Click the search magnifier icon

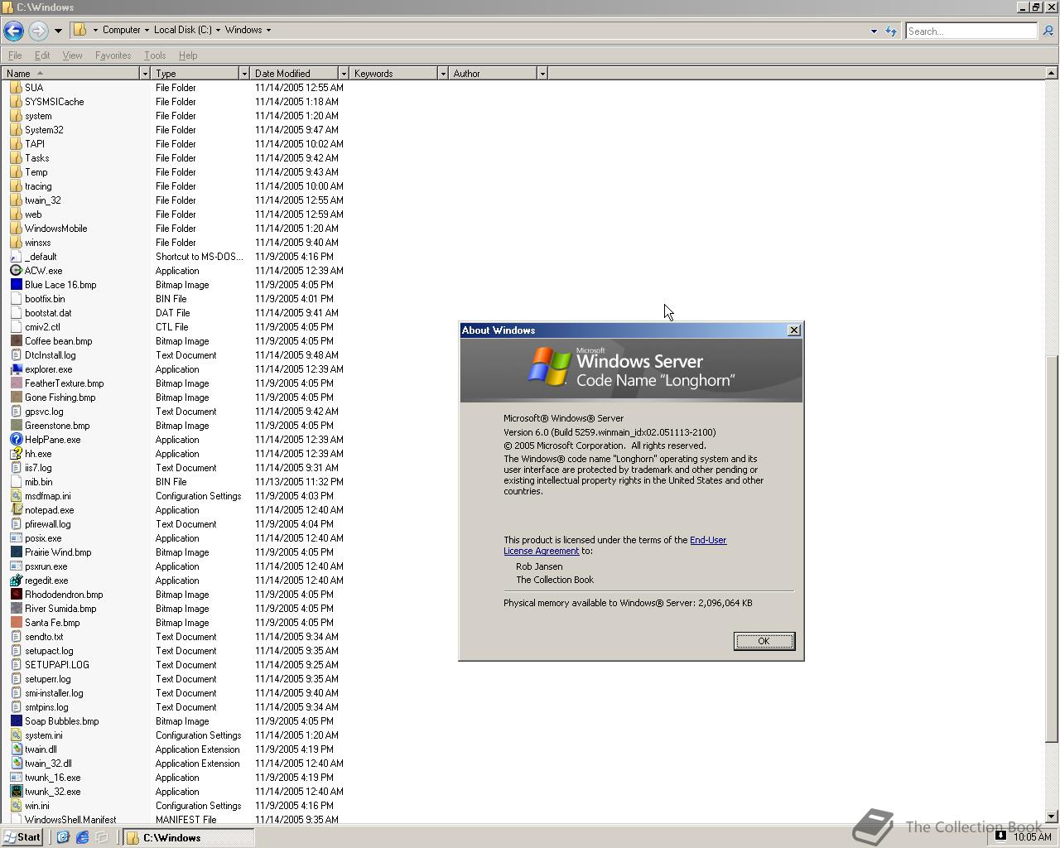coord(1048,31)
